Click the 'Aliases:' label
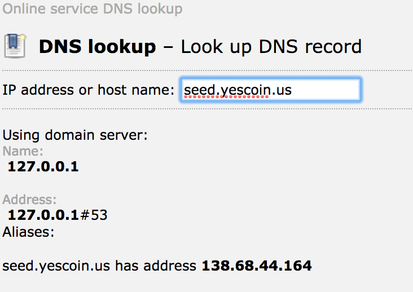413x292 pixels. 28,232
